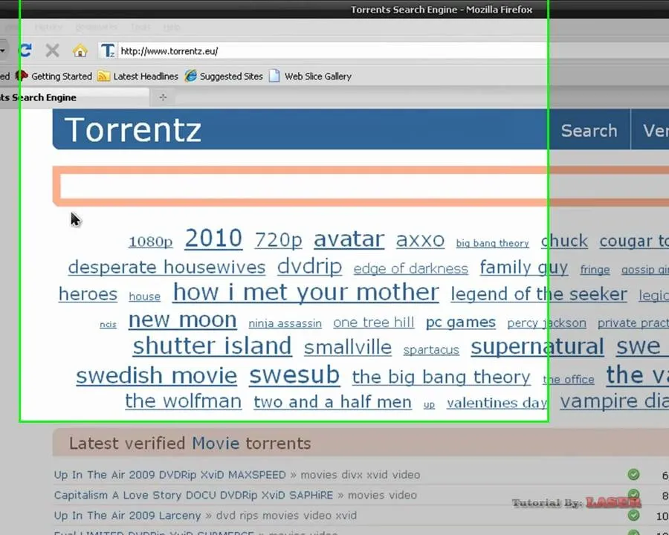Open the swedish movie tag
The image size is (669, 535).
157,376
